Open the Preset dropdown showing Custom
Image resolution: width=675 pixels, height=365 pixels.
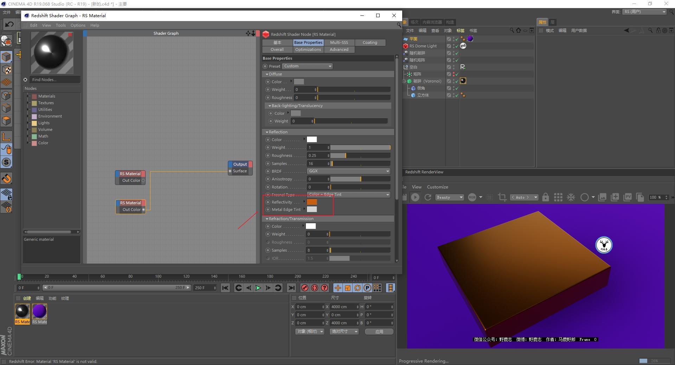click(x=307, y=66)
